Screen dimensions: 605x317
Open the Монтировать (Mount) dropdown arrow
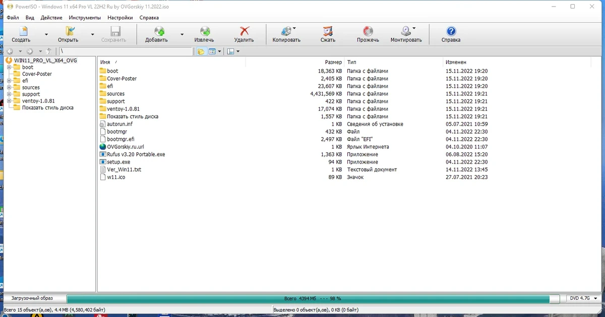414,29
